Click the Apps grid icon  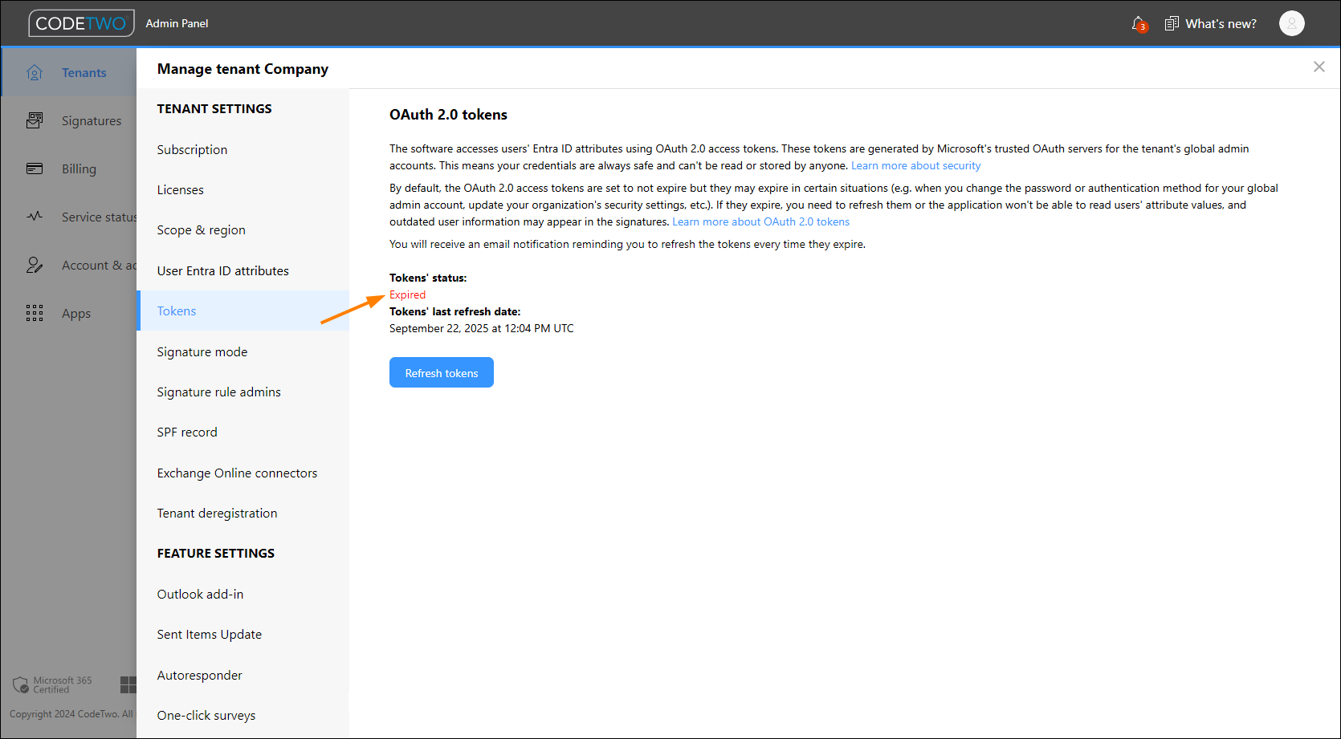(35, 313)
